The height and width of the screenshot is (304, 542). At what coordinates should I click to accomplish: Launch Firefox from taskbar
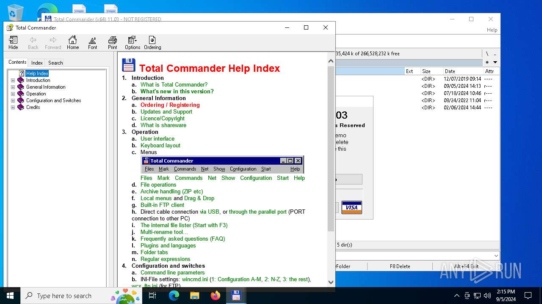coord(215,296)
